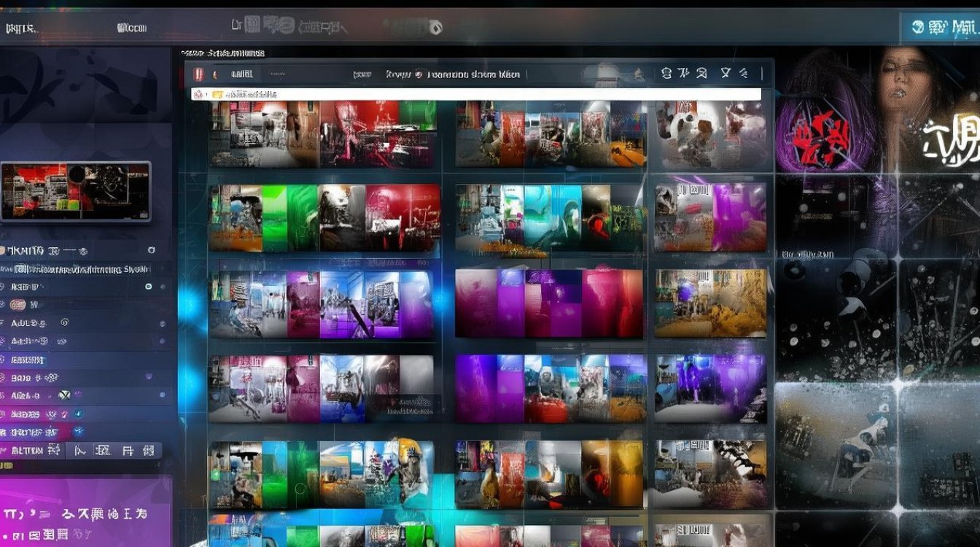The width and height of the screenshot is (980, 547).
Task: Open the first menu item in top-left bar
Action: point(20,28)
